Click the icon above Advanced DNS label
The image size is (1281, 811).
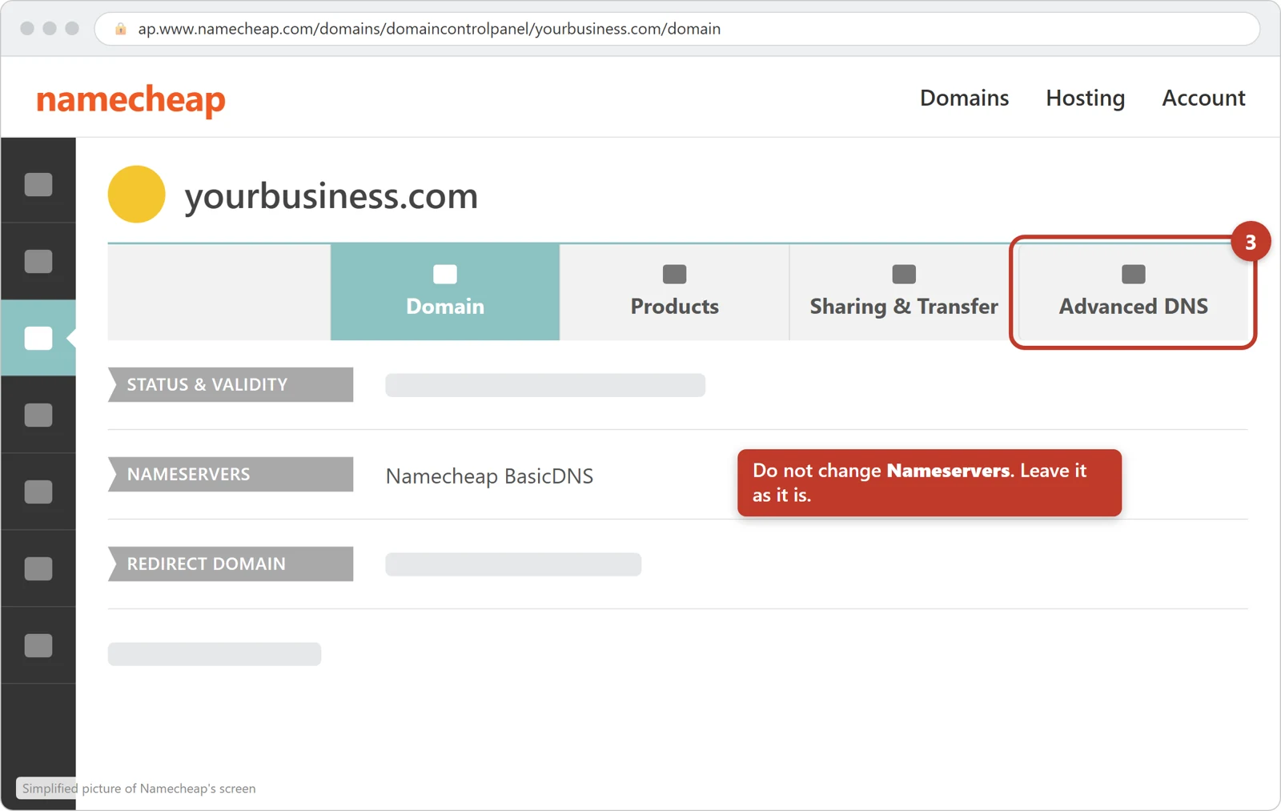click(x=1133, y=274)
